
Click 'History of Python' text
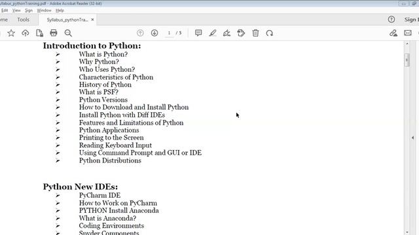tap(105, 85)
